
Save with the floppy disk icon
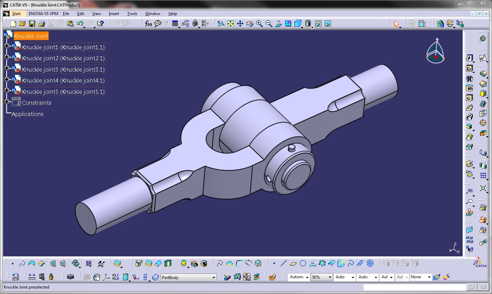coord(32,24)
